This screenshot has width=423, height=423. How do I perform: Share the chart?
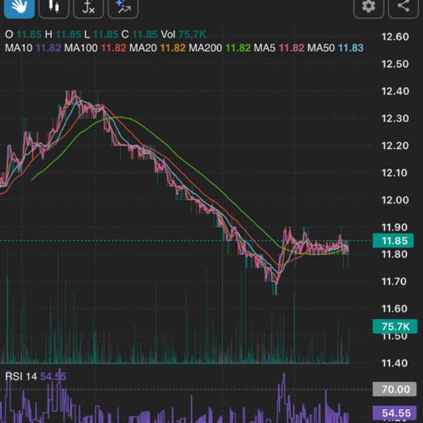(403, 8)
